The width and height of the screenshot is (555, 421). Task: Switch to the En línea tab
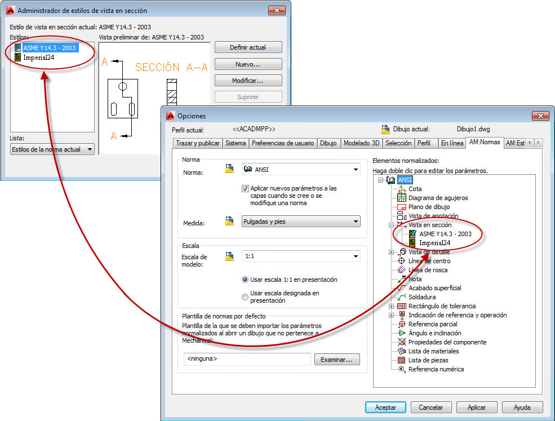[452, 143]
